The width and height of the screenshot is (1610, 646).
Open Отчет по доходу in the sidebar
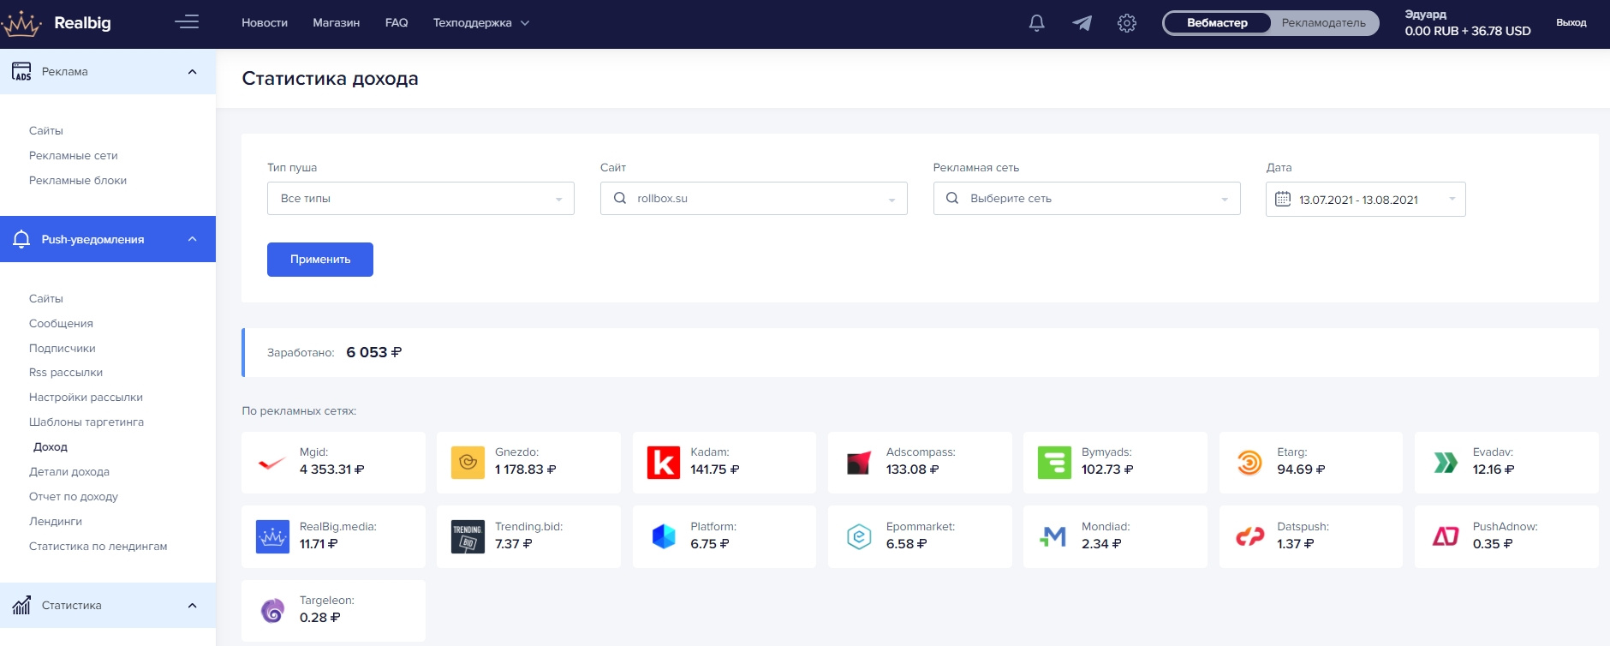(x=74, y=496)
